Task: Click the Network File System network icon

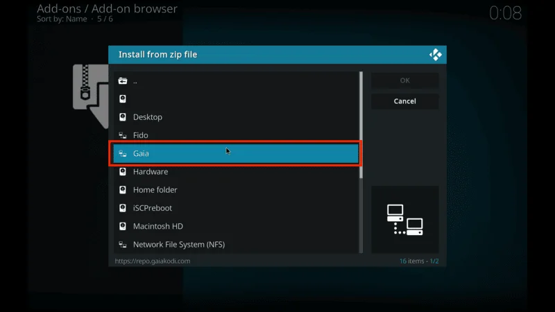Action: [123, 245]
